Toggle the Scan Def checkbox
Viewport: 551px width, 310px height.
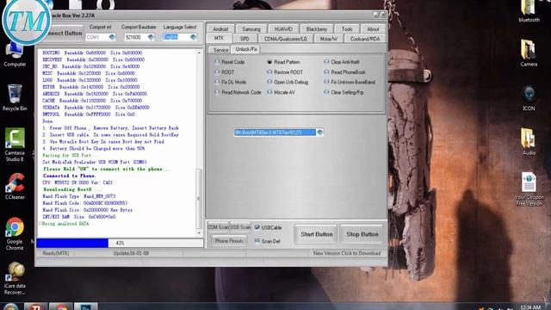[257, 241]
